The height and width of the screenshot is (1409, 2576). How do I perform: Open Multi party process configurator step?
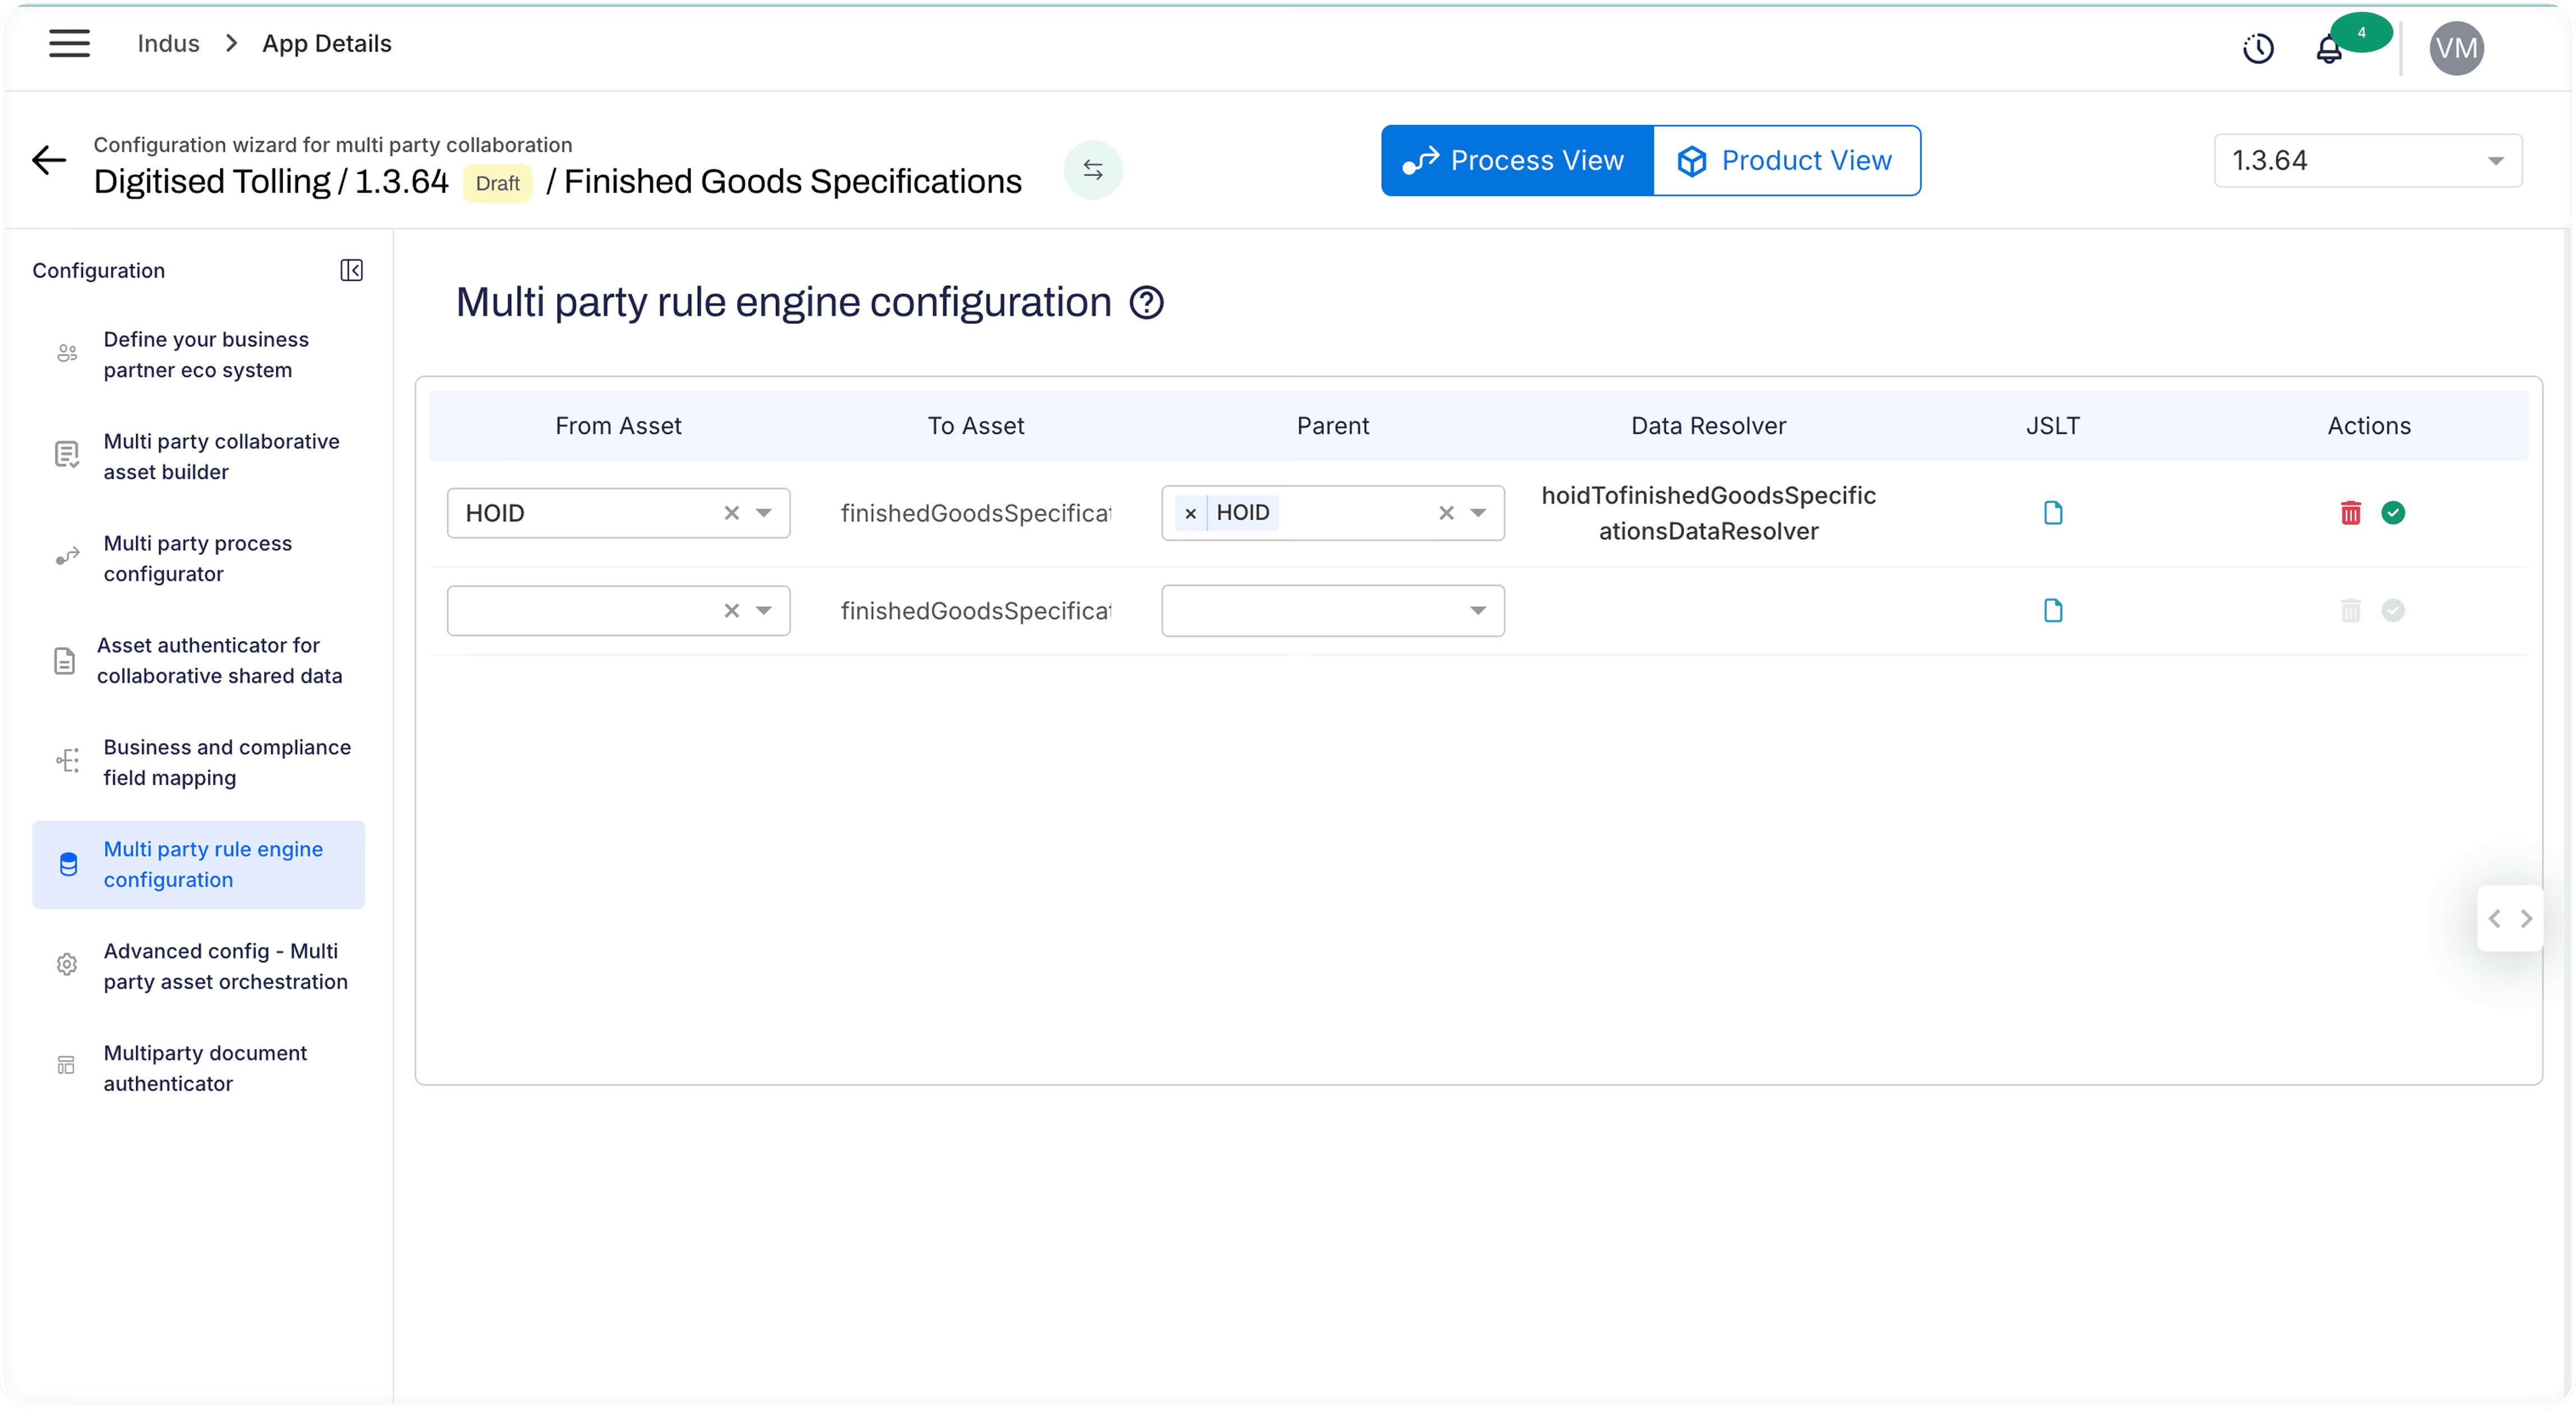point(198,558)
